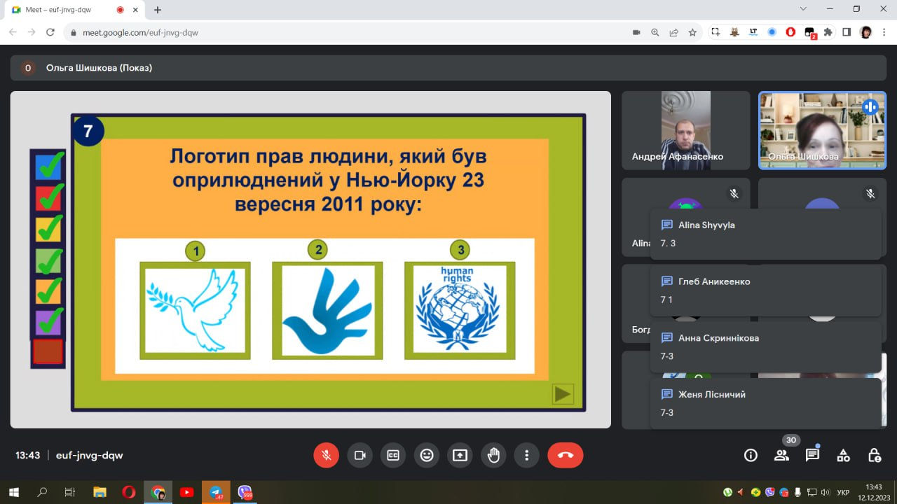Click the present screen button
The height and width of the screenshot is (504, 897).
460,455
